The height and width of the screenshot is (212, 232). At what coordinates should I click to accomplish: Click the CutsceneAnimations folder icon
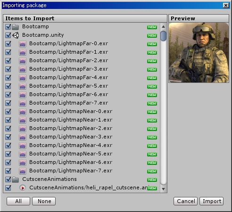pyautogui.click(x=16, y=179)
